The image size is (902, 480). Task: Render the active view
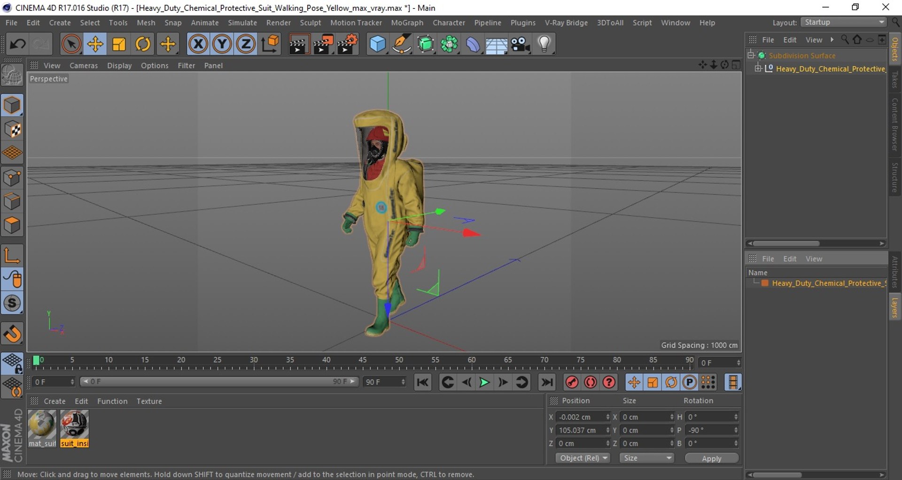299,44
